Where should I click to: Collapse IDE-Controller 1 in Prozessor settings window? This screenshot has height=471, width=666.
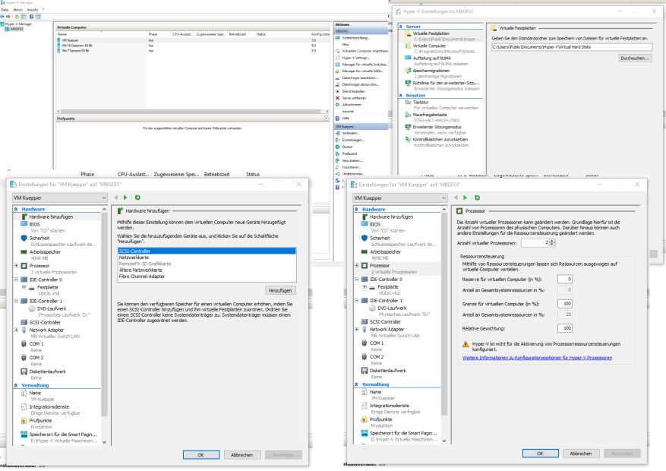tap(357, 300)
